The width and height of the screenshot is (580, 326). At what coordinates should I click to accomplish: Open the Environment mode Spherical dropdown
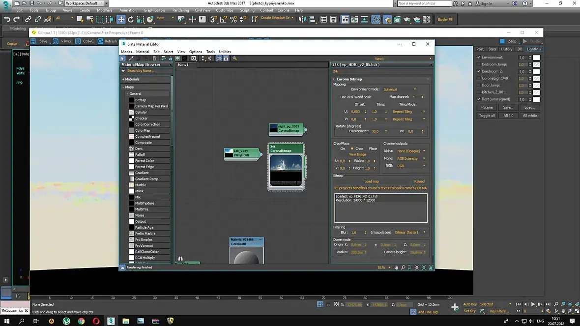[x=400, y=89]
